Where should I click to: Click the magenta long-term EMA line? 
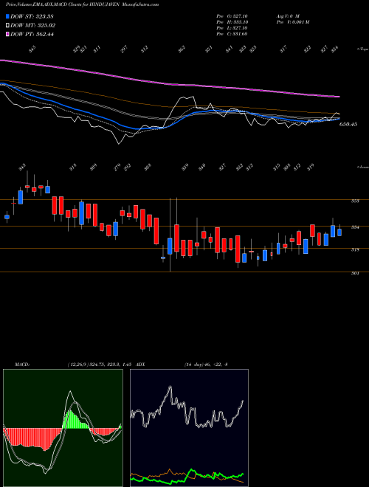tap(170, 83)
